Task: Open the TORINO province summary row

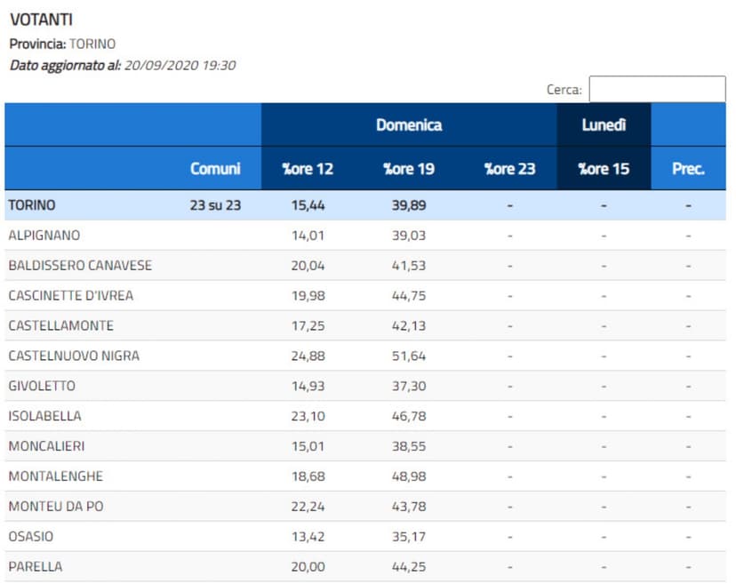Action: coord(32,205)
